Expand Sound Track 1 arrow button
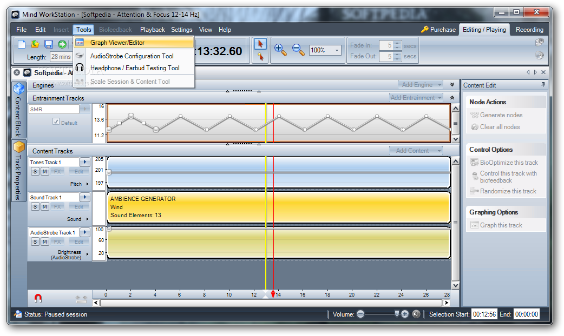Viewport: 564px width, 336px height. [x=85, y=197]
